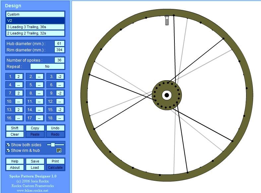Select 3 Leading 3 Trailing, 36s pattern
The image size is (261, 193).
coord(35,27)
